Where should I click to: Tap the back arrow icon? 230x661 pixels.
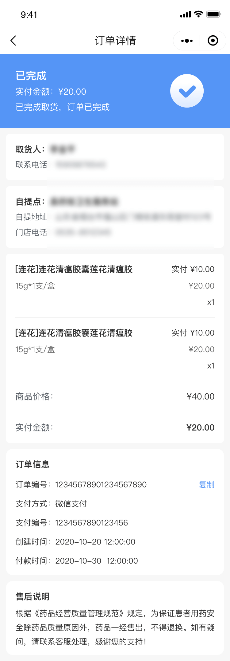click(13, 41)
